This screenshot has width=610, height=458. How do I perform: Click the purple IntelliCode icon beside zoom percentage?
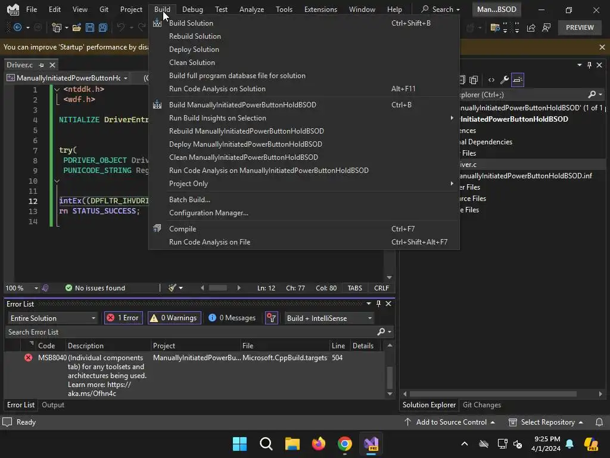(x=45, y=288)
